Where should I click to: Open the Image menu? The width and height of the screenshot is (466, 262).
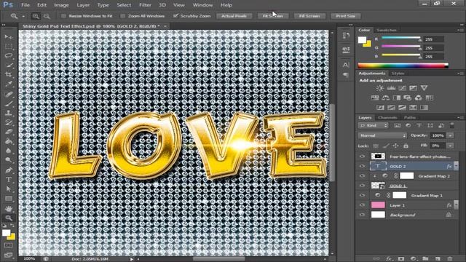click(x=61, y=5)
